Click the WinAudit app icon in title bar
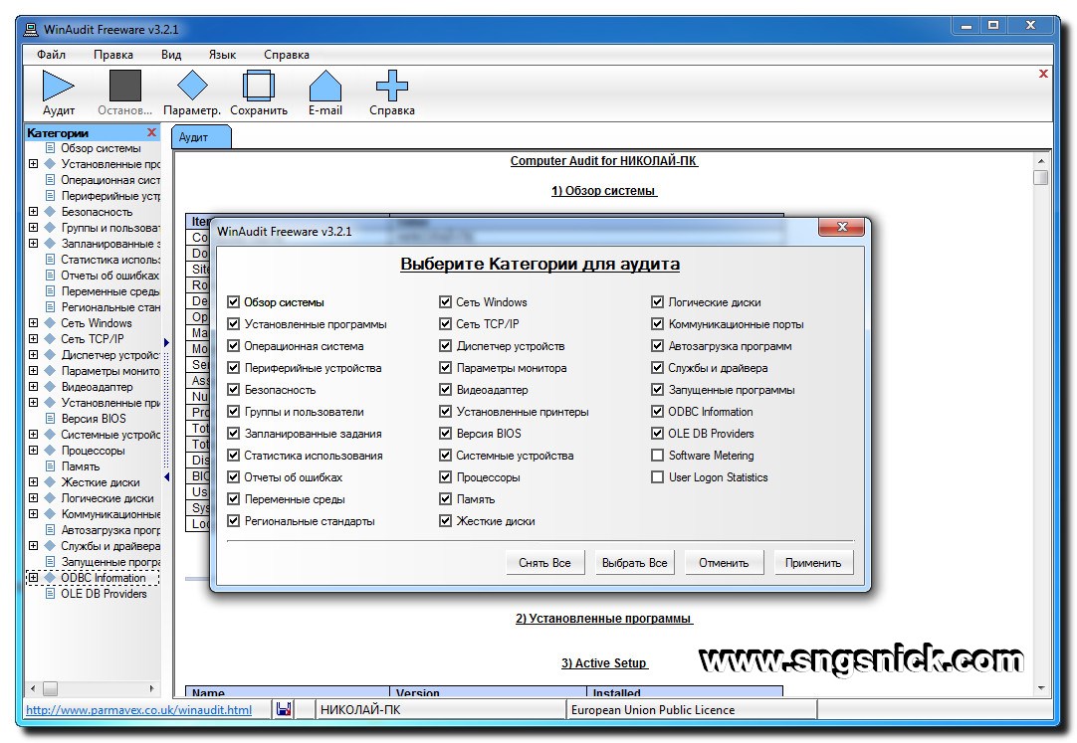Screen dimensions: 1077x743 point(31,30)
